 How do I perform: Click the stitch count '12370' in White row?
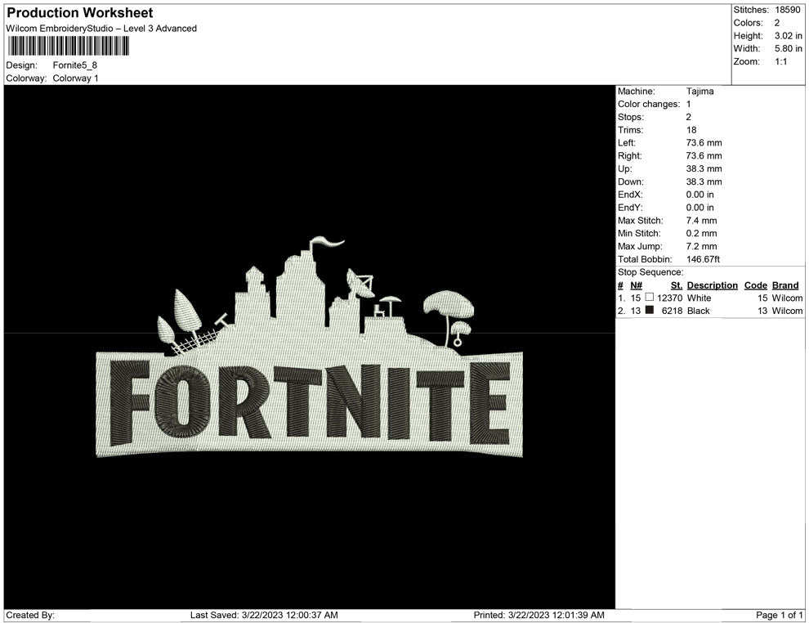pos(670,298)
